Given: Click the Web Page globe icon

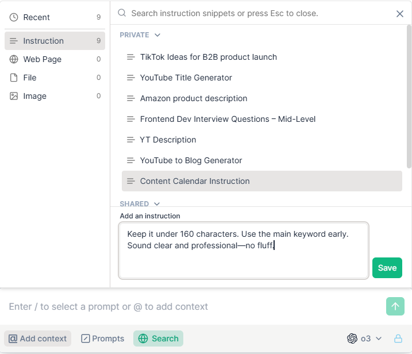Looking at the screenshot, I should pyautogui.click(x=14, y=59).
